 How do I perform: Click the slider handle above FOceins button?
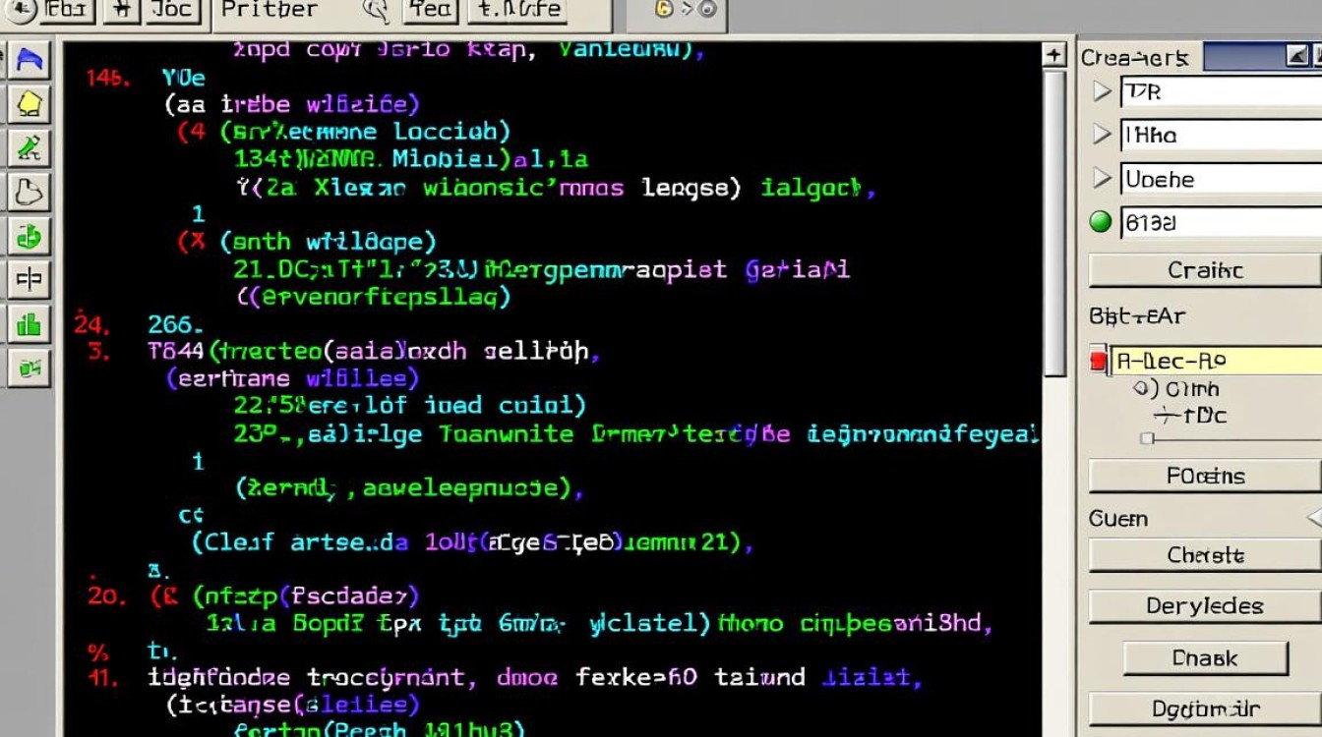pyautogui.click(x=1147, y=438)
